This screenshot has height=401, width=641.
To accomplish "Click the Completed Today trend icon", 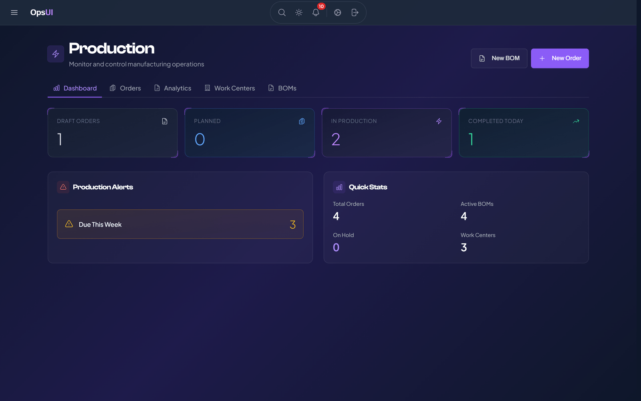I will (576, 121).
